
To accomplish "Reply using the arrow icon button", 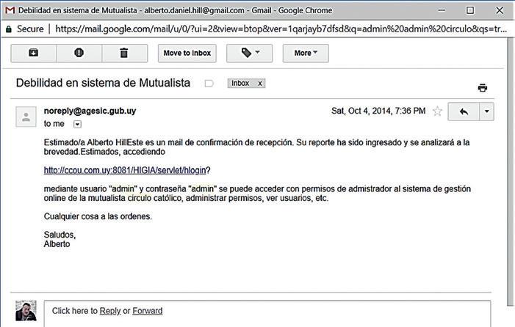I will (x=464, y=111).
